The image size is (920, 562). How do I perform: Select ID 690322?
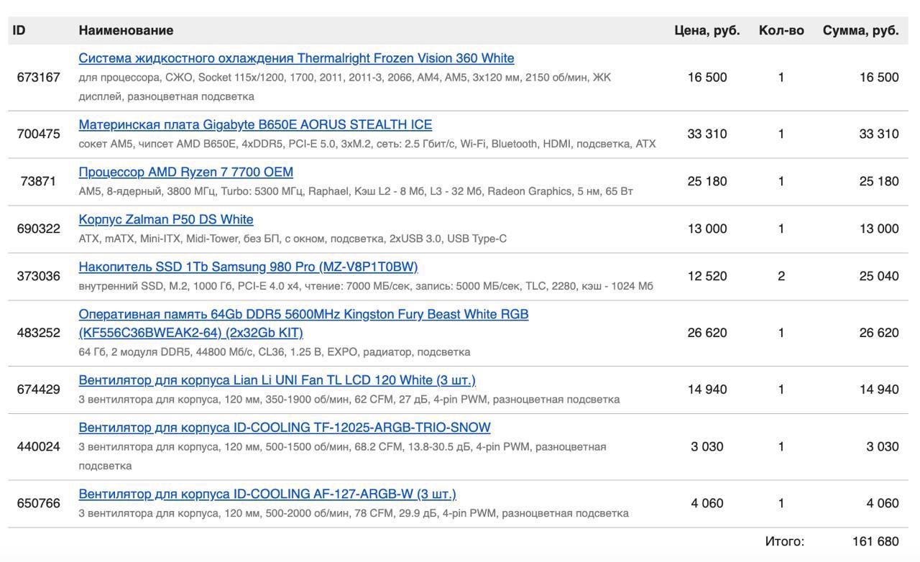(38, 229)
